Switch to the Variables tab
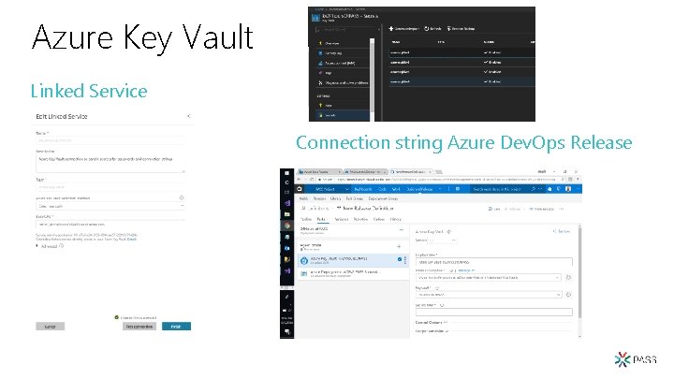 coord(342,220)
